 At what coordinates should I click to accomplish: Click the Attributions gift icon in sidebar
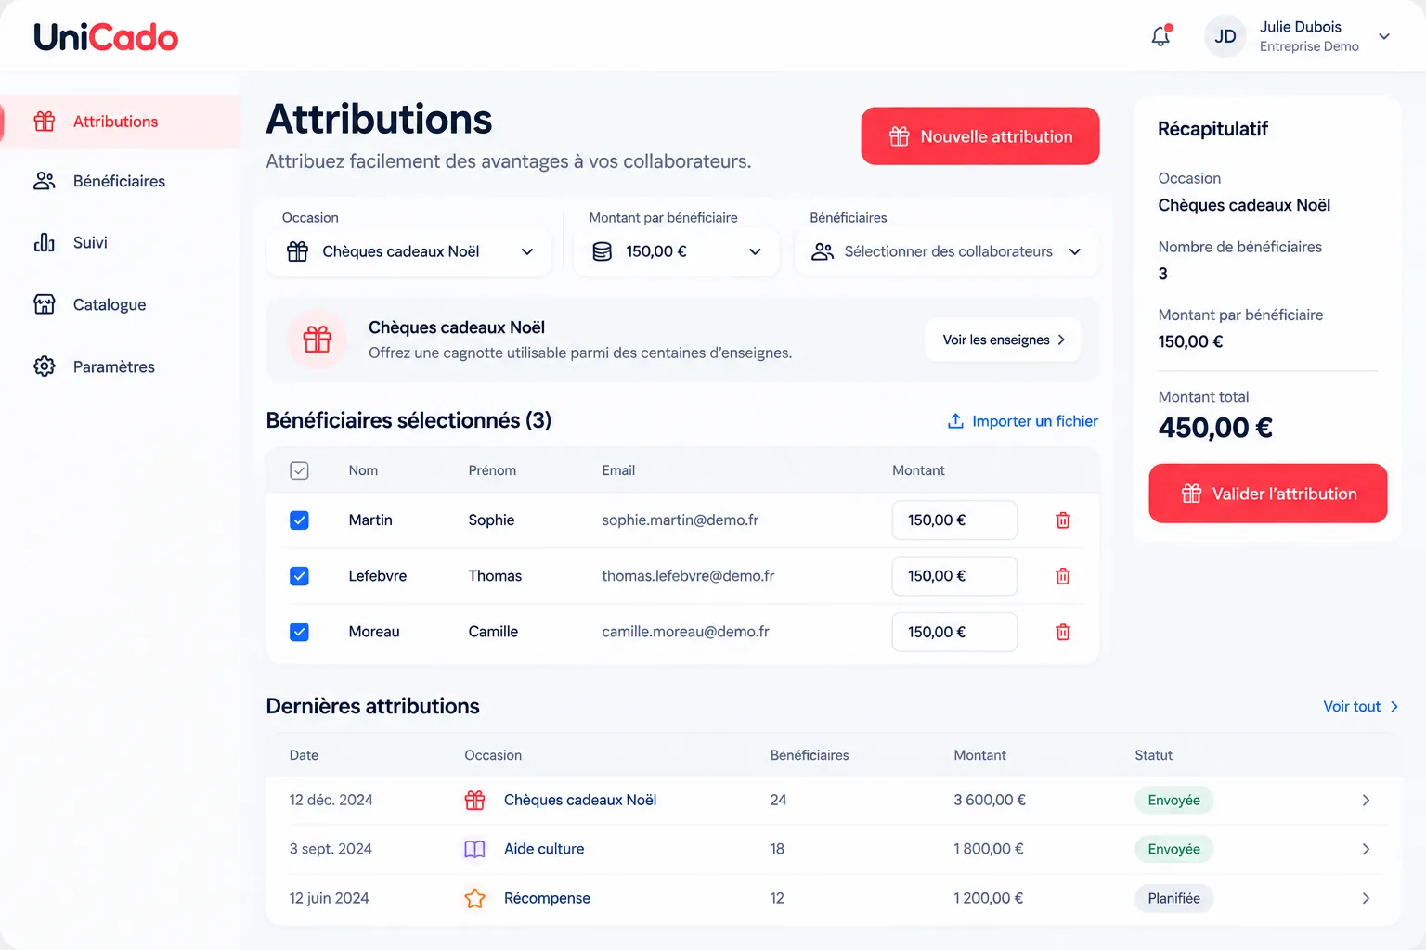click(x=45, y=122)
